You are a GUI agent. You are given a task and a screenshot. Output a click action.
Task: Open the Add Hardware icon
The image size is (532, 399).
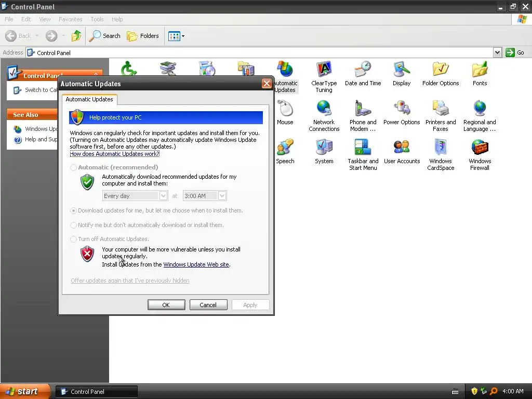pos(168,68)
